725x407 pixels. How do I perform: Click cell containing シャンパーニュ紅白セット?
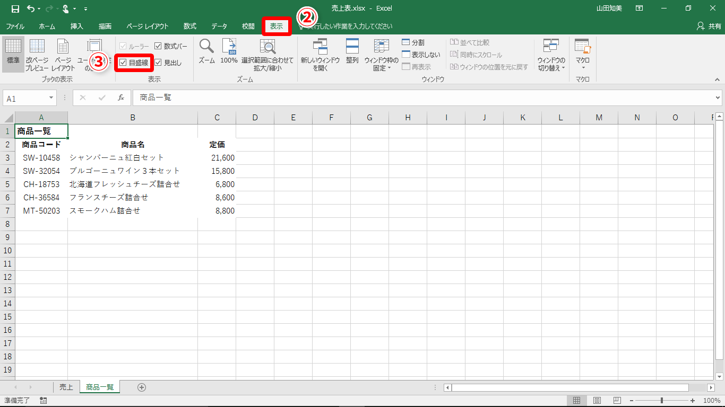pyautogui.click(x=133, y=158)
